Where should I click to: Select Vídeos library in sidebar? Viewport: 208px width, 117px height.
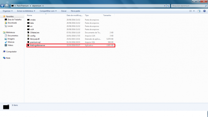10,45
